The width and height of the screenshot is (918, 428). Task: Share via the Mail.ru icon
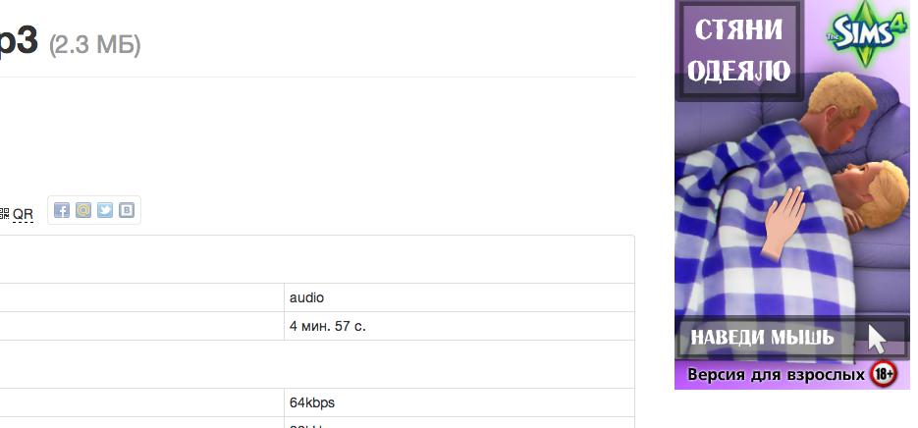[x=83, y=210]
